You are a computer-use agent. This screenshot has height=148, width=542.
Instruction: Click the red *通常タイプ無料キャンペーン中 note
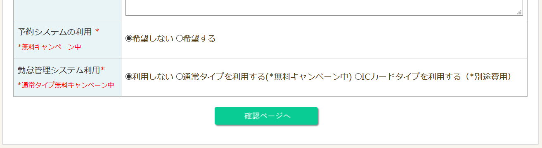(66, 85)
